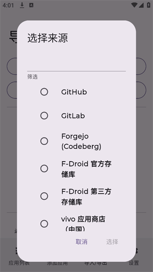Tap the cellular signal status icon

tap(141, 5)
